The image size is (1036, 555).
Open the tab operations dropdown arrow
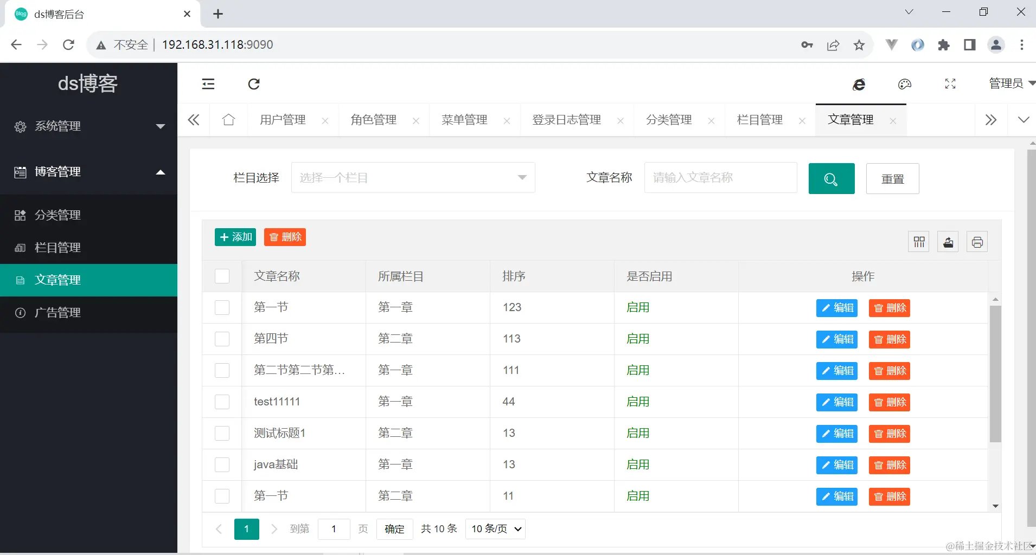pyautogui.click(x=1024, y=120)
